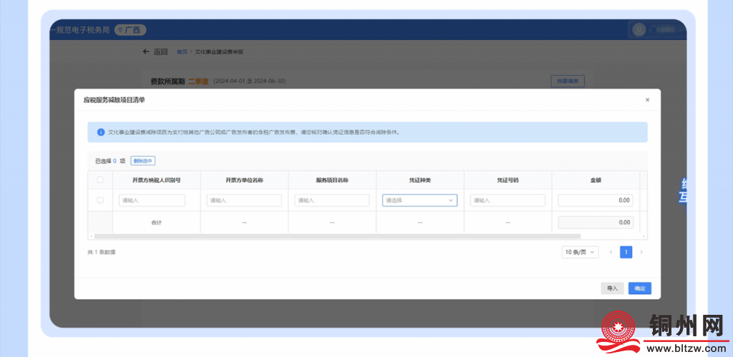Tick the select-all checkbox in the table header
Image resolution: width=733 pixels, height=357 pixels.
pos(100,180)
